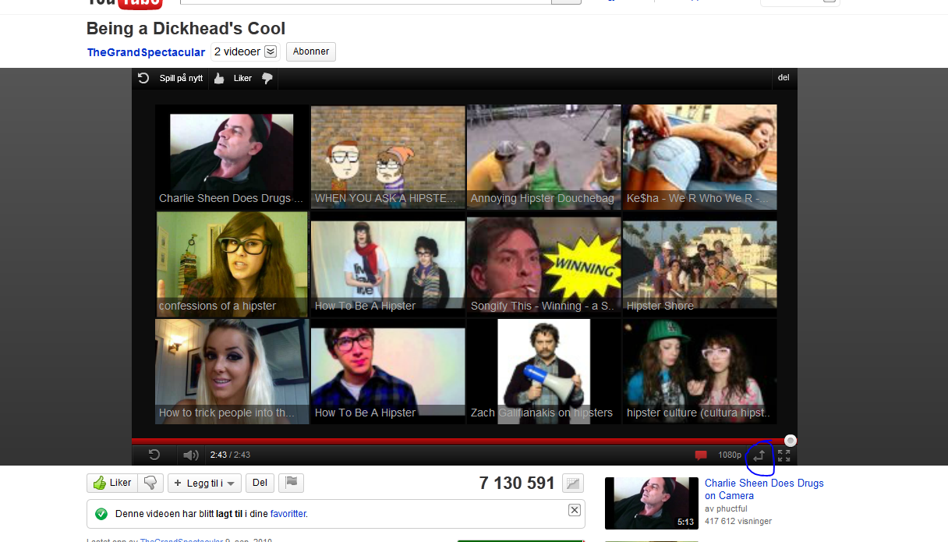Click the YouTube logo
Viewport: 948px width, 542px height.
click(125, 3)
